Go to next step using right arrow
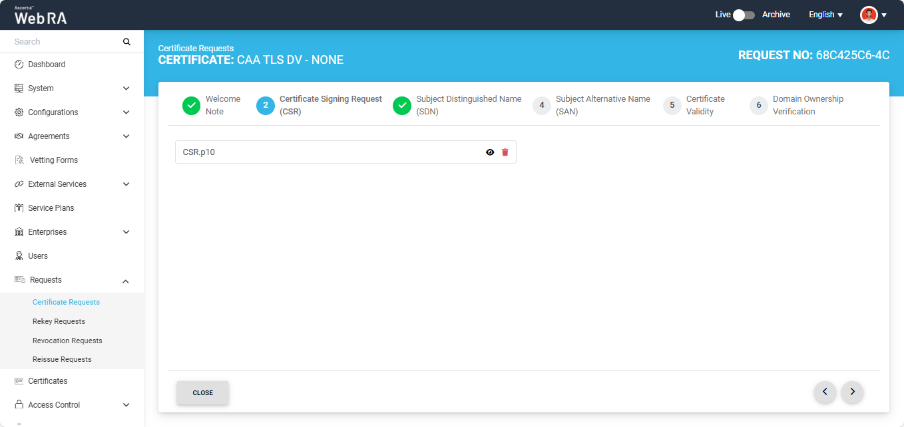This screenshot has height=427, width=904. point(852,392)
